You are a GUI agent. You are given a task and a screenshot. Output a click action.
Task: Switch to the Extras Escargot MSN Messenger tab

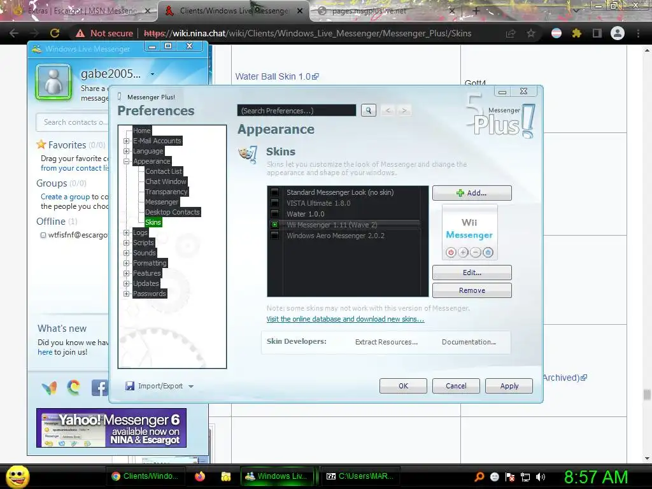point(82,11)
